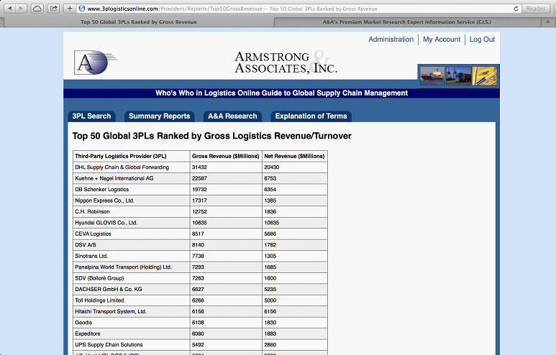Open the Summary Reports tab

159,116
